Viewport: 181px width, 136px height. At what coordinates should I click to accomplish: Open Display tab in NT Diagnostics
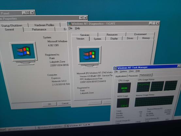point(114,39)
